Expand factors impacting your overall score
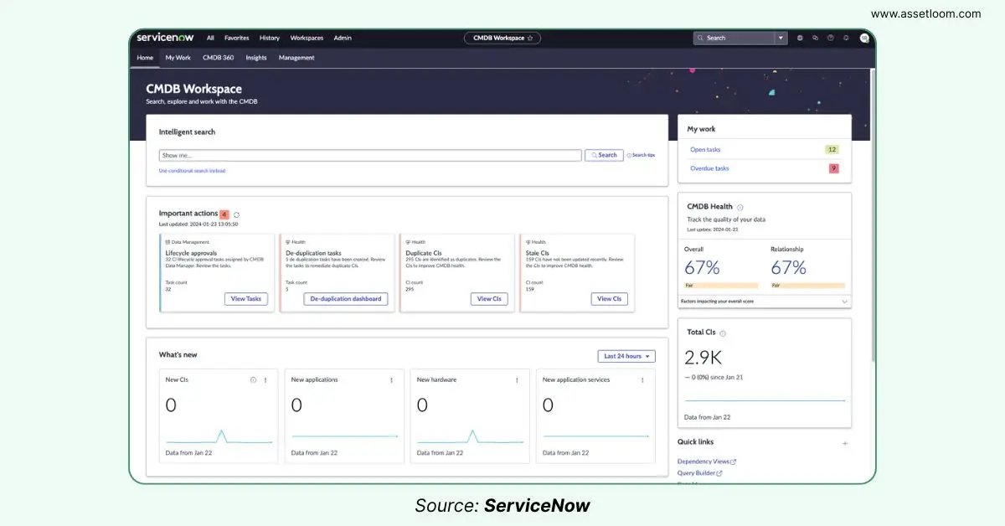 tap(845, 301)
